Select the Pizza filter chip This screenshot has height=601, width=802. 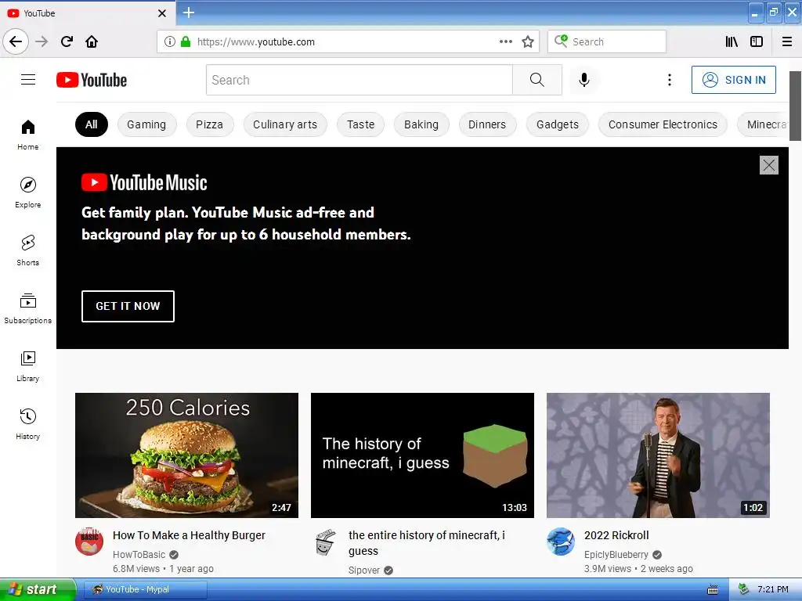[x=209, y=124]
